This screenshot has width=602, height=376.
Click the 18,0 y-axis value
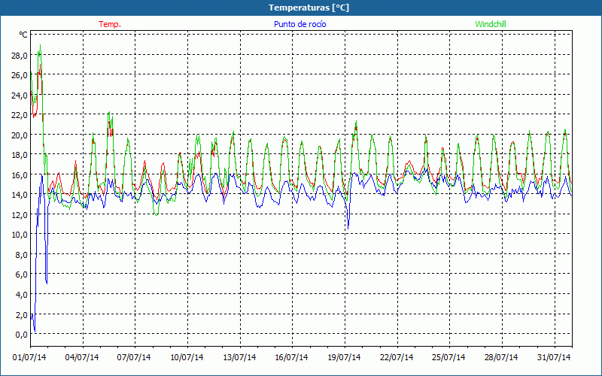(x=20, y=155)
